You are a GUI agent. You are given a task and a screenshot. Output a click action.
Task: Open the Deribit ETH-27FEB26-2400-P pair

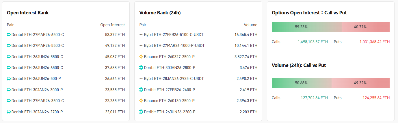pos(170,90)
